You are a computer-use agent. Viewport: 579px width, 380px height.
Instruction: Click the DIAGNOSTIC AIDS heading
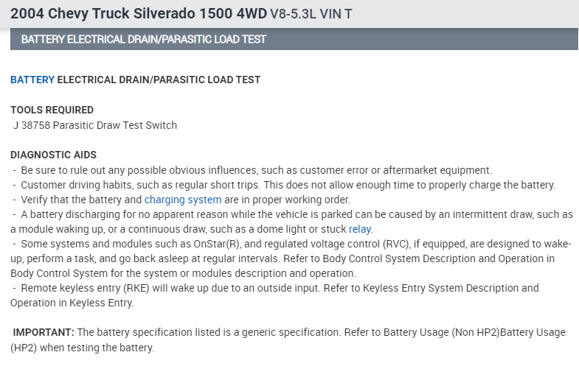click(x=53, y=155)
